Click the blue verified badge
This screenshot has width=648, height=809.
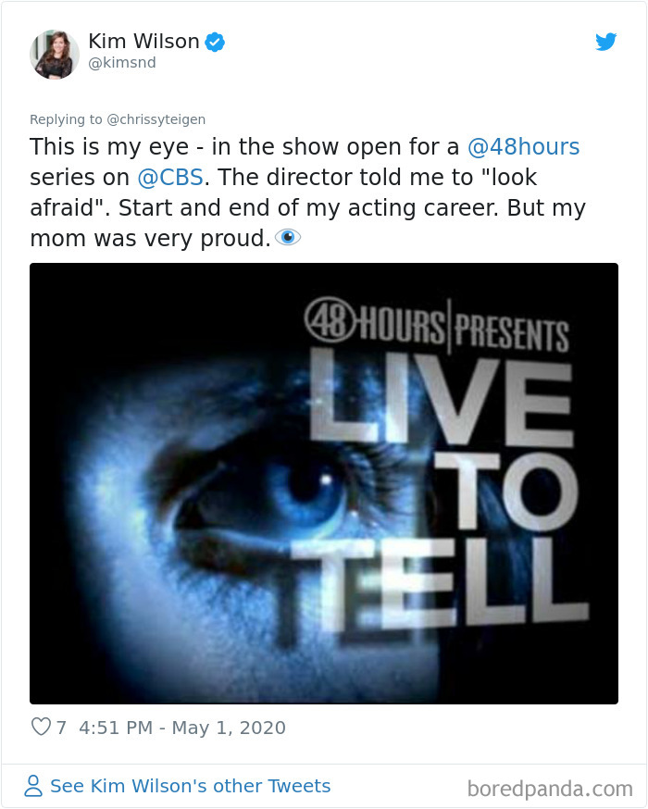[x=215, y=42]
